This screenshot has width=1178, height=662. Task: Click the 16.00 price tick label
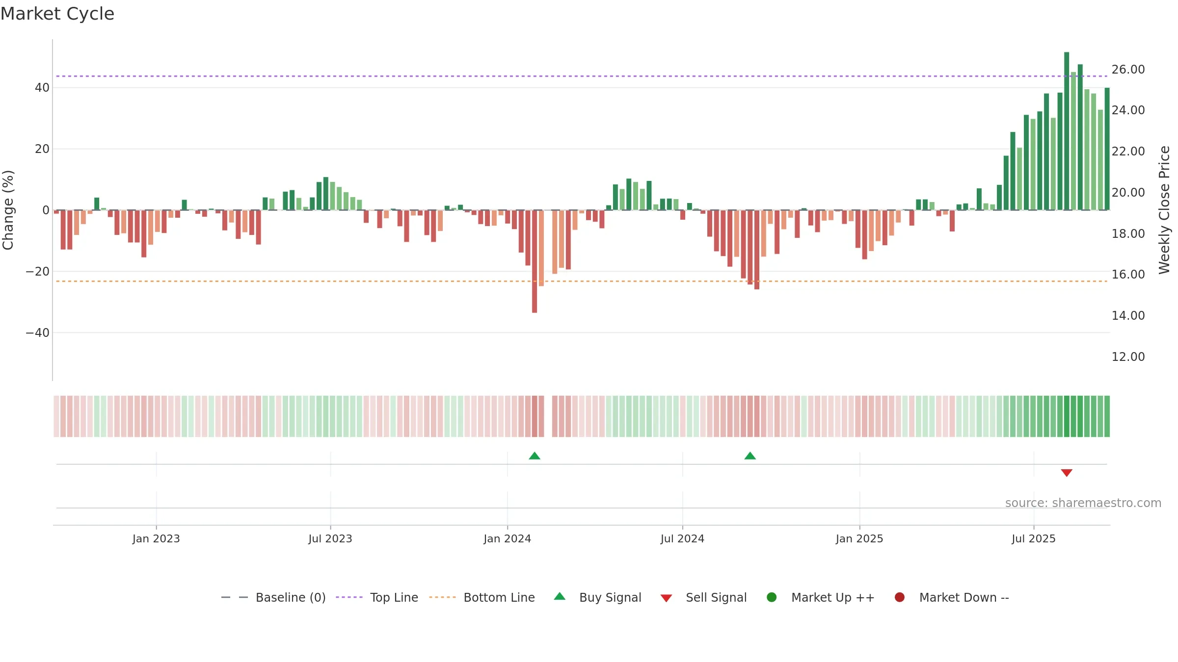click(1128, 274)
